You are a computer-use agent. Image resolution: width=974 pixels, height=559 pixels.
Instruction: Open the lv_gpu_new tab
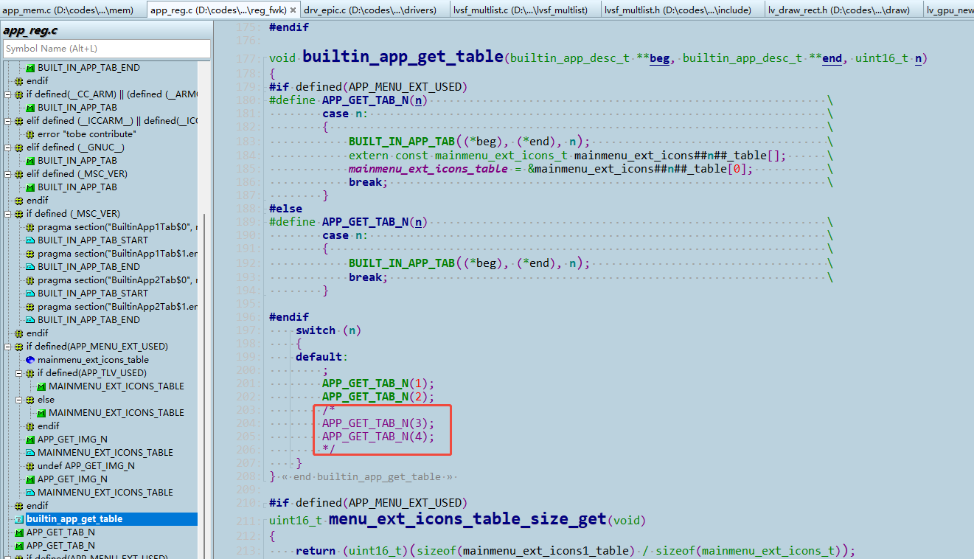coord(948,10)
